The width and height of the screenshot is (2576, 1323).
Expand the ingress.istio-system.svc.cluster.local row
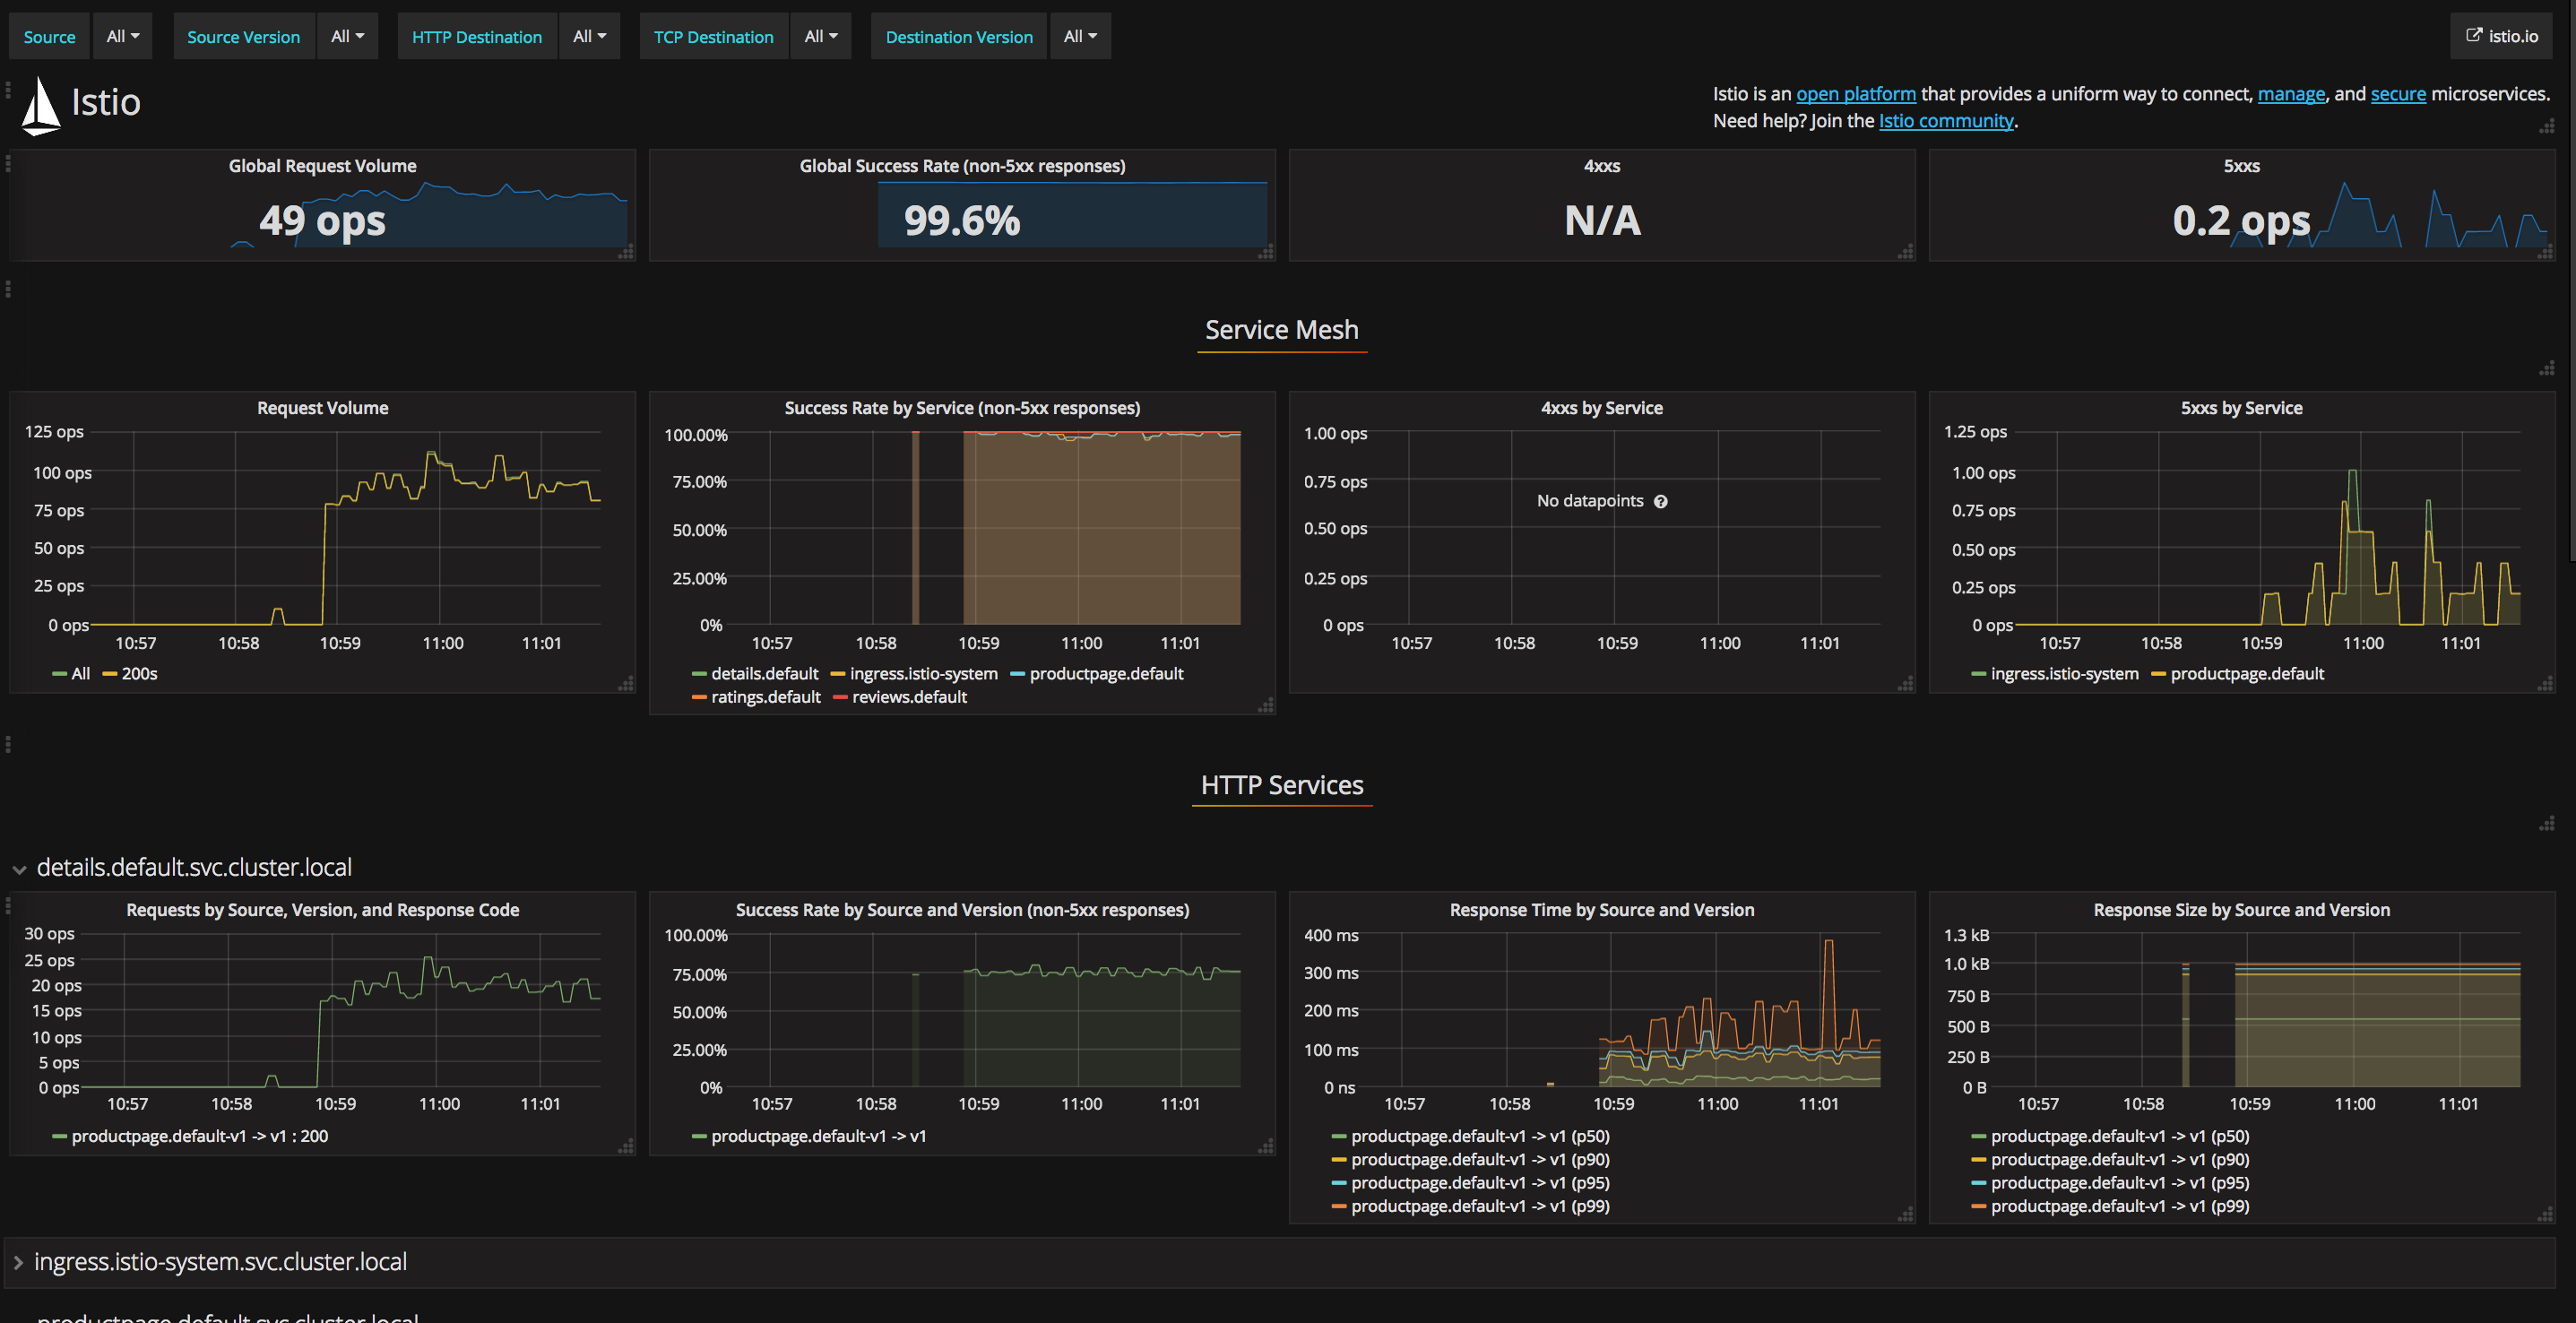pos(220,1261)
